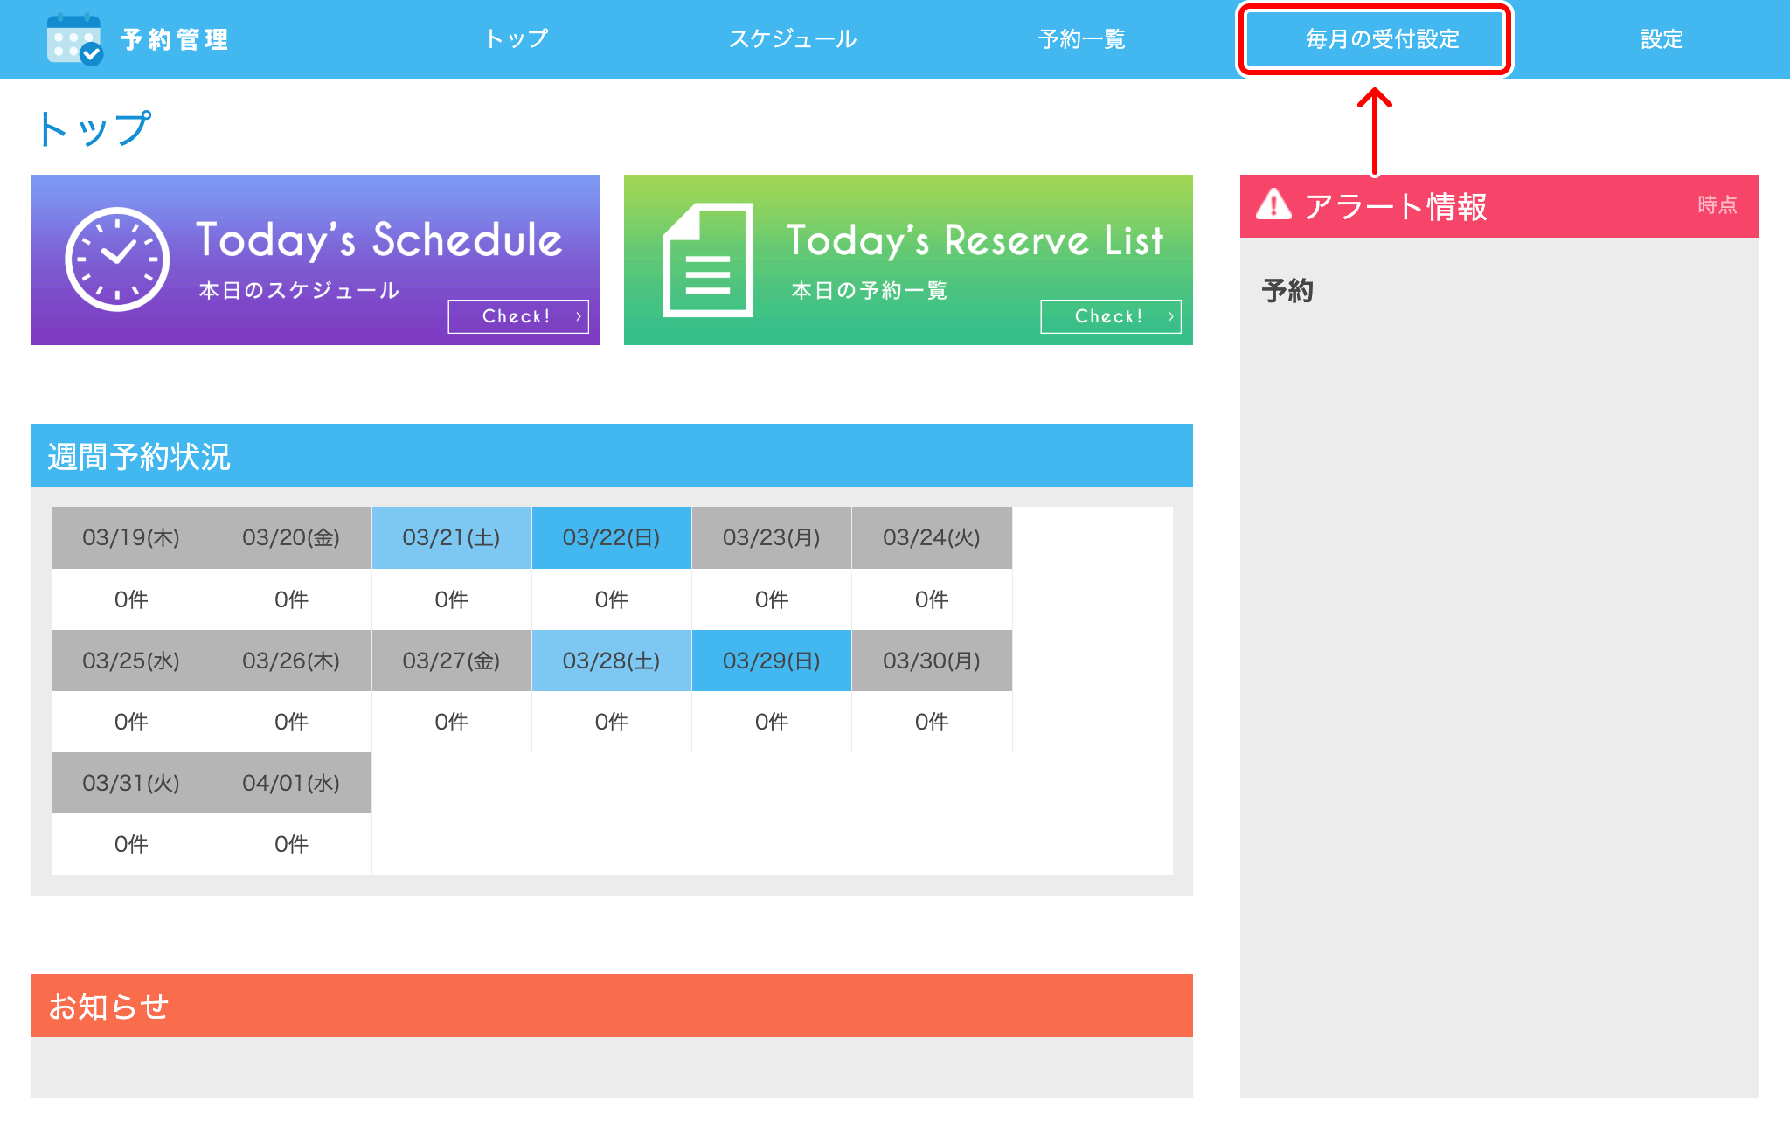Click the 週間予約状況 section header
The height and width of the screenshot is (1128, 1790).
click(x=139, y=455)
